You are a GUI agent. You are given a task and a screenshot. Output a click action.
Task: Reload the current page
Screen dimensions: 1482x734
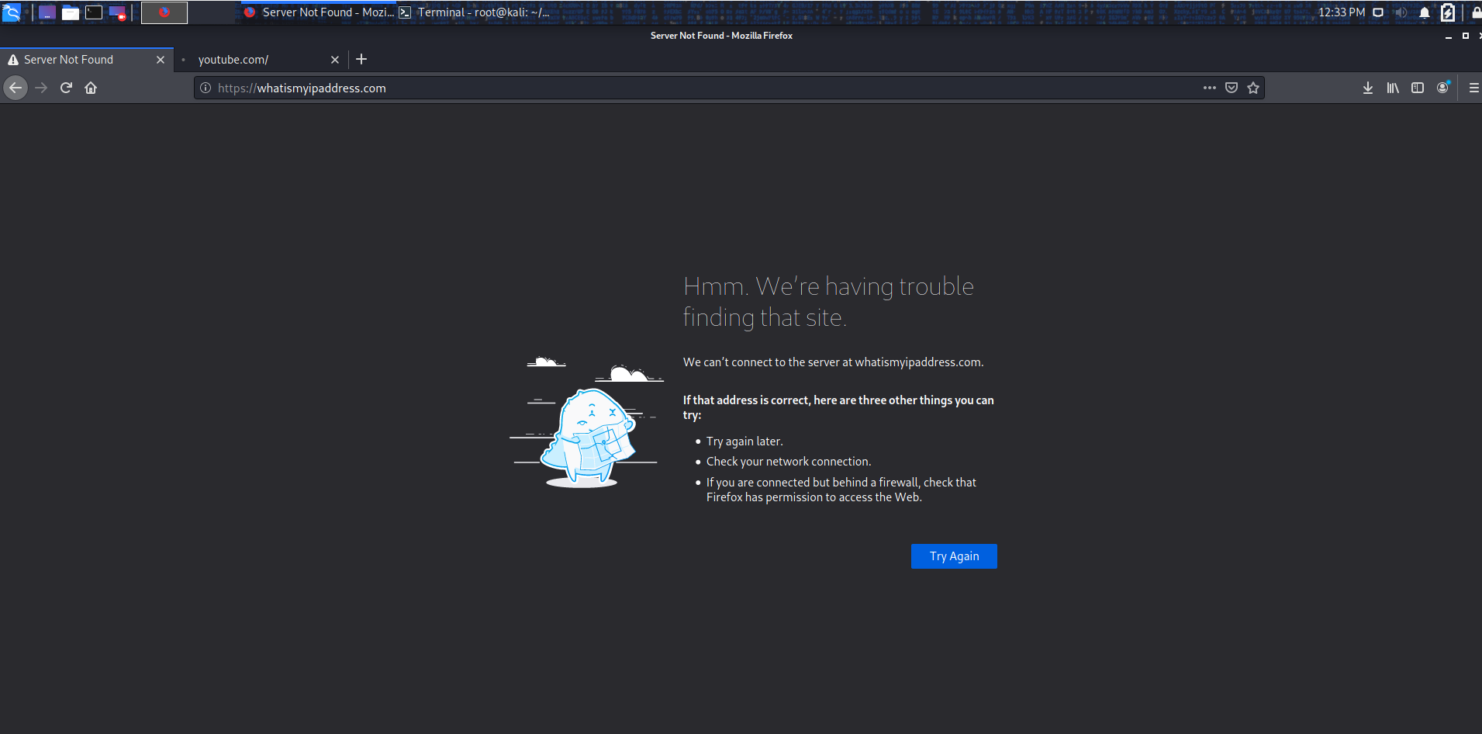pyautogui.click(x=66, y=88)
